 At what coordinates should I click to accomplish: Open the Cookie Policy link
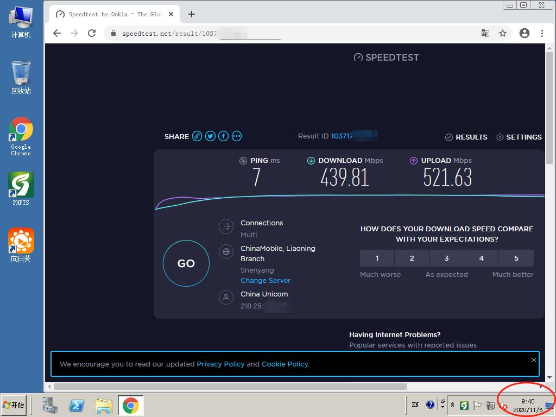tap(286, 364)
